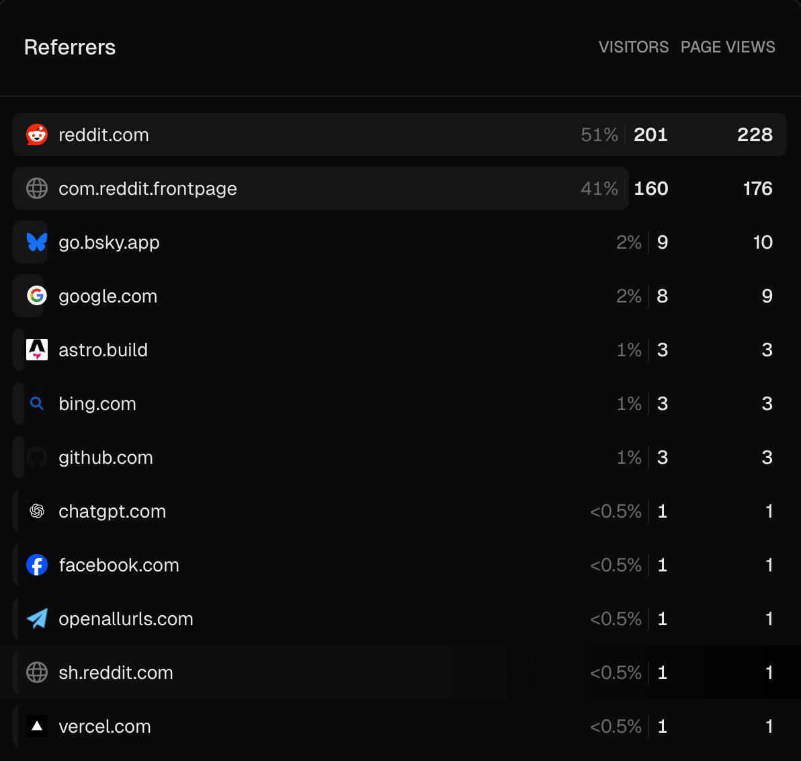Click the Astro logo icon
This screenshot has width=801, height=761.
click(x=37, y=350)
